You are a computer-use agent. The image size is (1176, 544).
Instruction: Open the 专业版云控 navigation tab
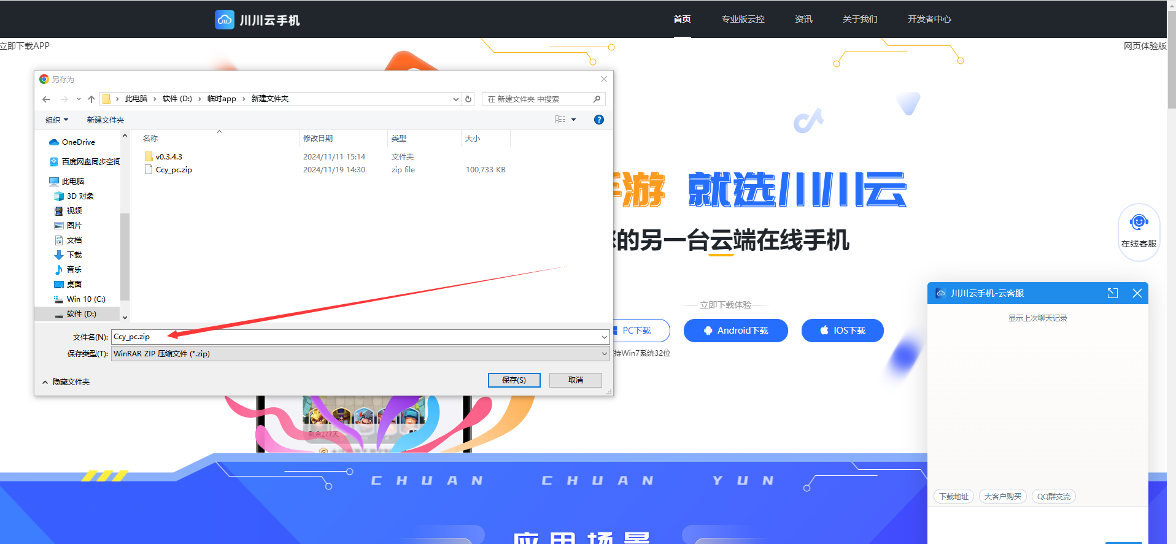click(743, 19)
